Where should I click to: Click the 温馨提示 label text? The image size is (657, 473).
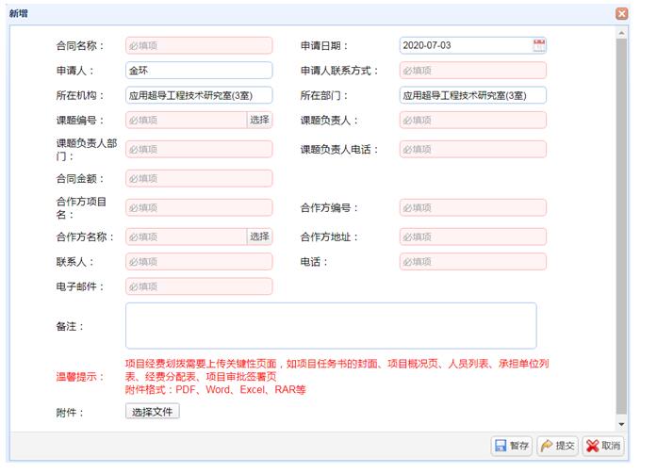click(x=80, y=376)
